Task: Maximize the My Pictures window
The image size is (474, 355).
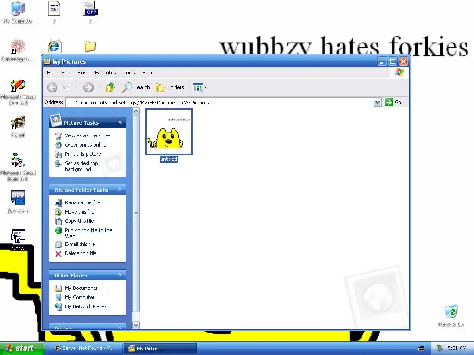Action: click(393, 61)
